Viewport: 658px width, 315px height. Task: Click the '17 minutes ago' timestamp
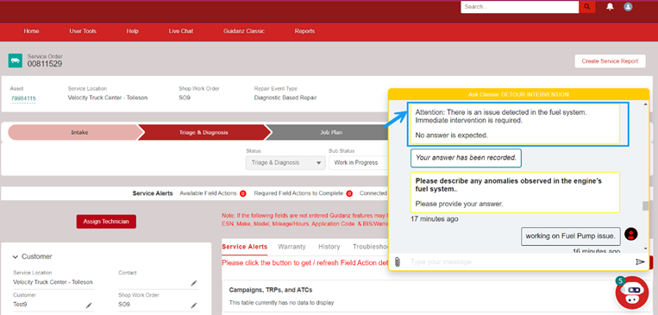[435, 219]
